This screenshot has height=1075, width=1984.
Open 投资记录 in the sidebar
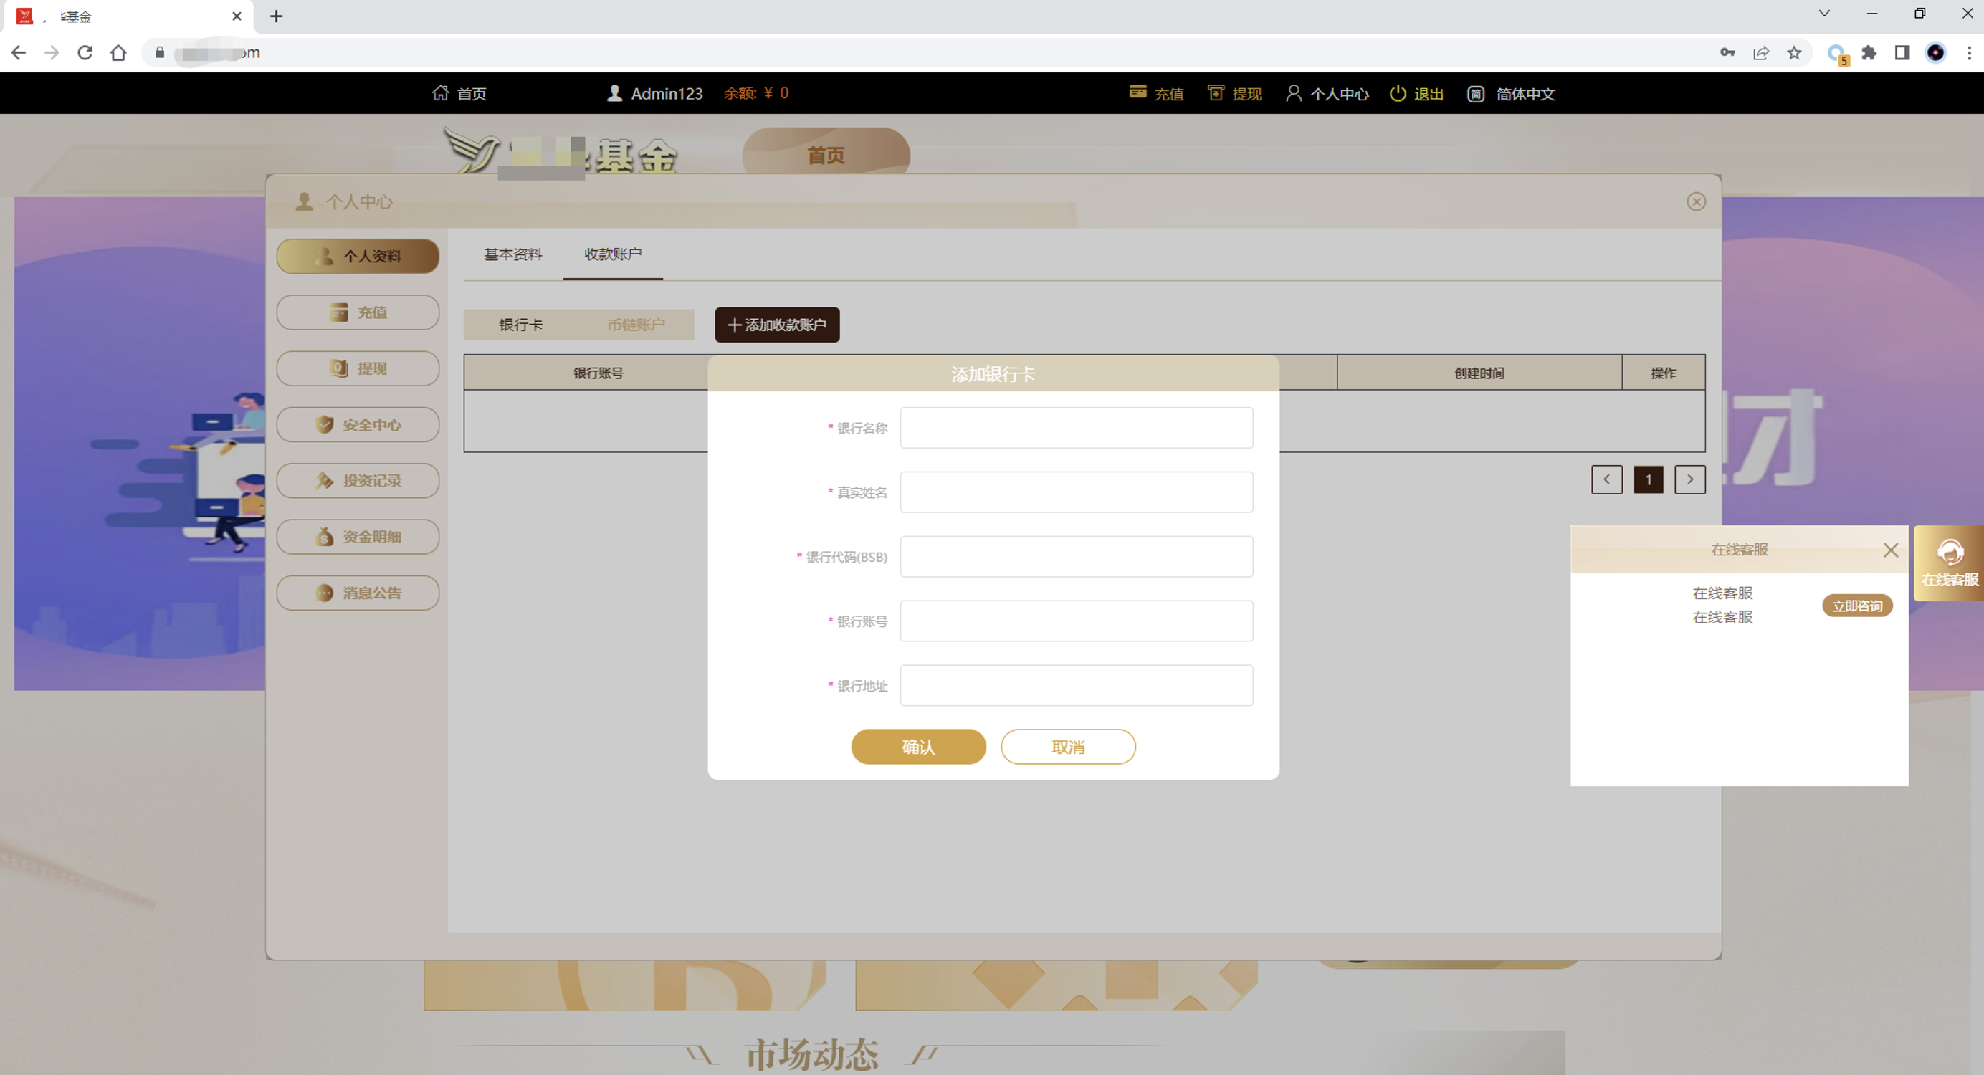point(358,480)
